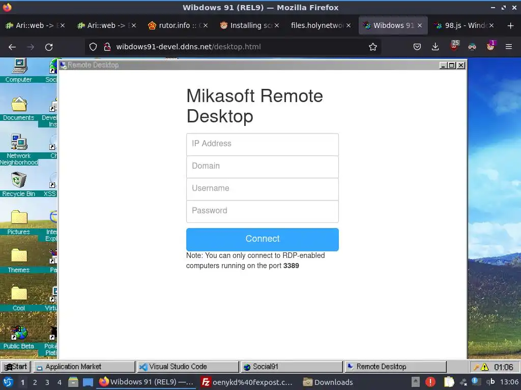Close the rutor.info tab

pyautogui.click(x=206, y=25)
